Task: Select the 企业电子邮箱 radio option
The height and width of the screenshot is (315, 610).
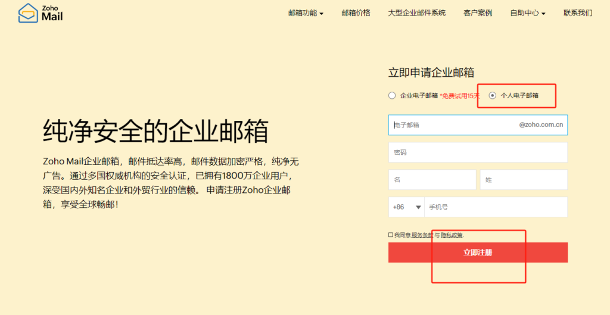Action: click(392, 96)
